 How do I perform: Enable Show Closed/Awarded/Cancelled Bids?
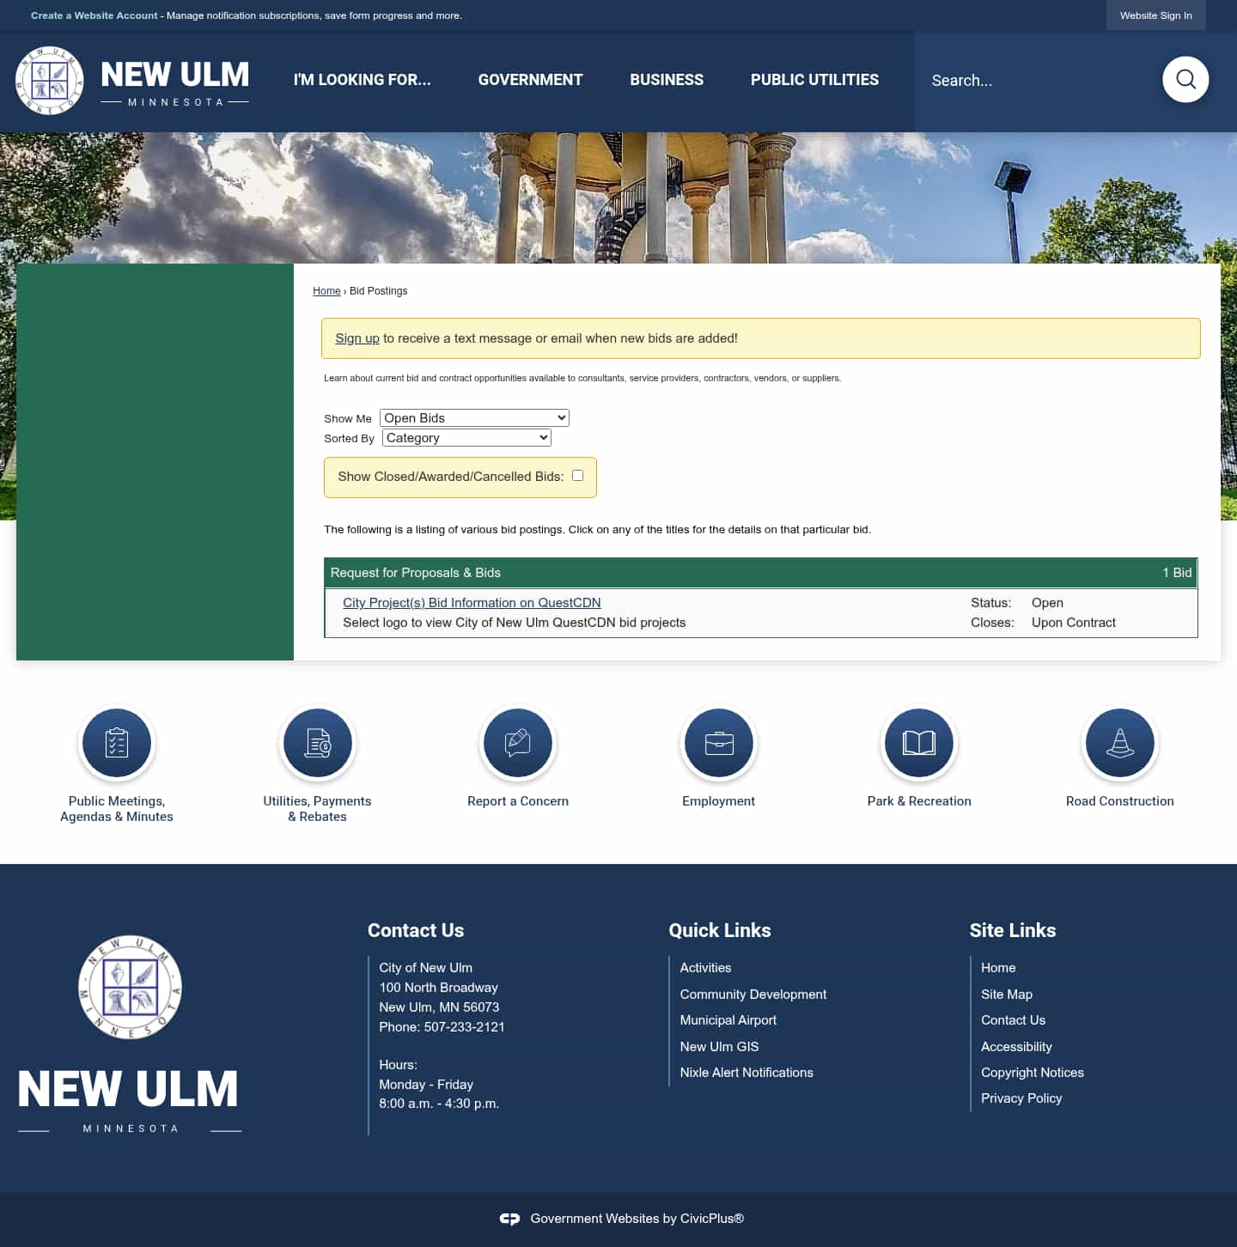coord(576,475)
